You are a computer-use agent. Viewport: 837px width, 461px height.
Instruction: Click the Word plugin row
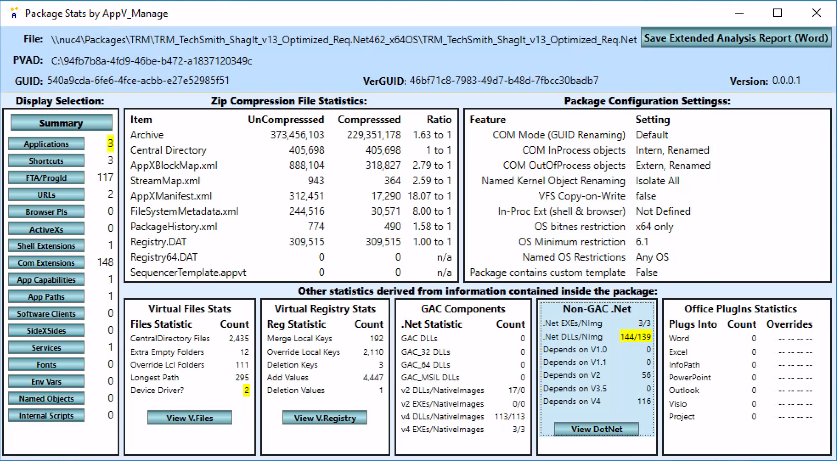tap(741, 338)
